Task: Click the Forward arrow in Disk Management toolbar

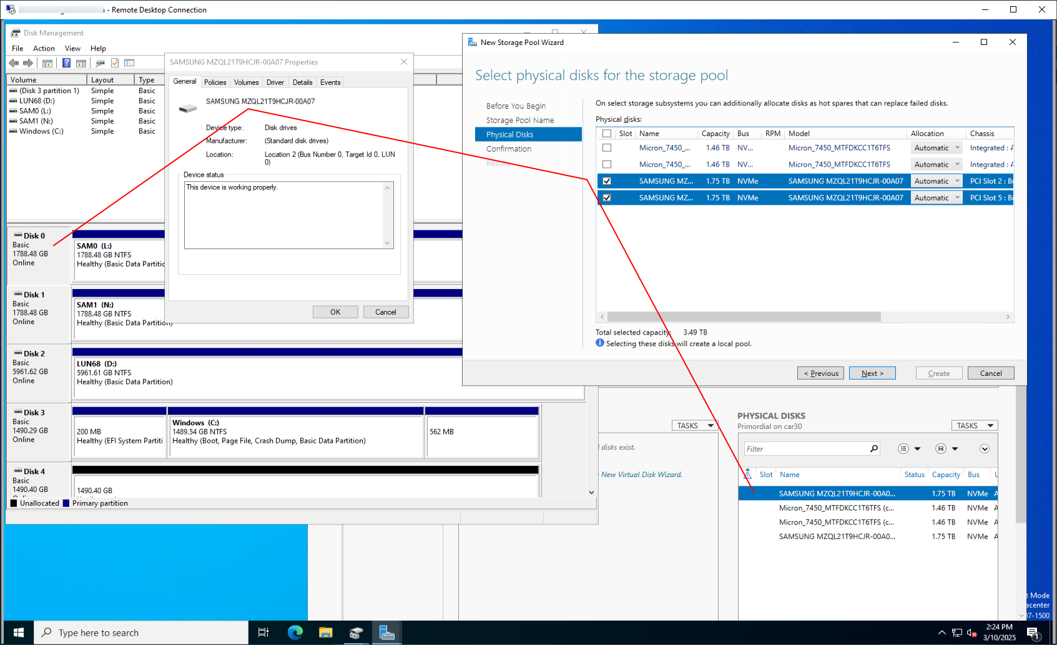Action: click(28, 63)
